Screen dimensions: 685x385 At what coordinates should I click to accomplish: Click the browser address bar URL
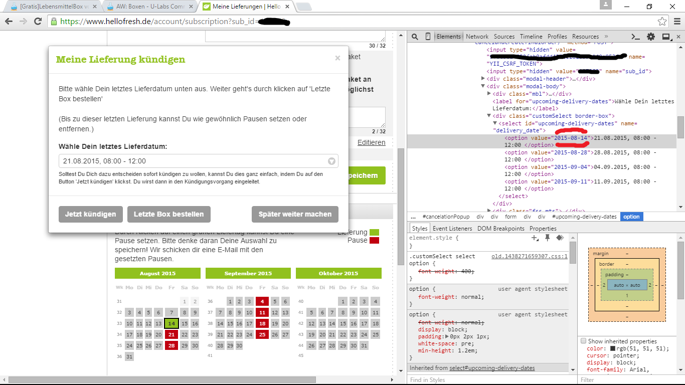point(351,22)
